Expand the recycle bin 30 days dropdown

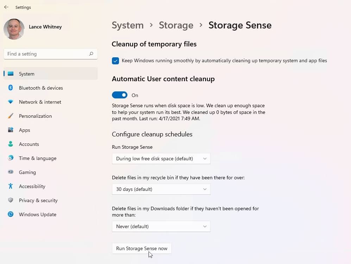tap(161, 189)
